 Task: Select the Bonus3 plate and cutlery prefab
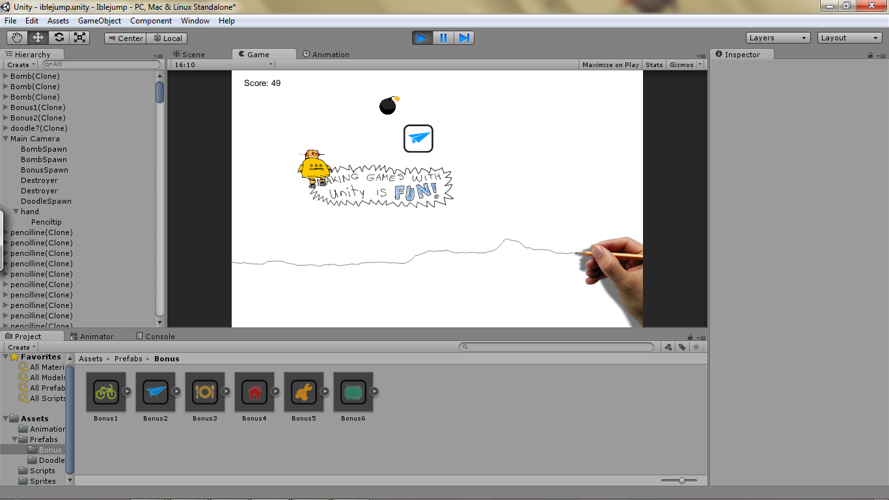[205, 392]
